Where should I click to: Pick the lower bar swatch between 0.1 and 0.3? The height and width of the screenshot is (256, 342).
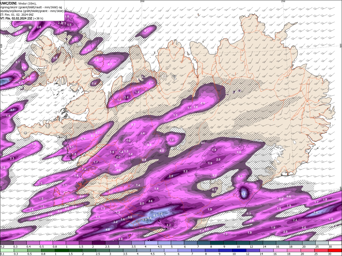(x=7, y=250)
